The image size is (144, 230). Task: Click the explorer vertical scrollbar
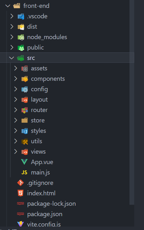click(x=132, y=102)
